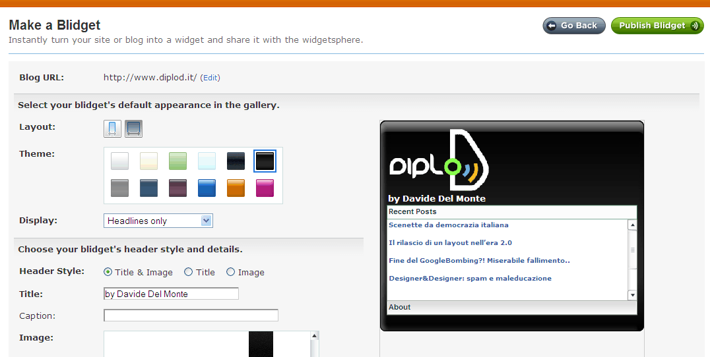Viewport: 710px width, 357px height.
Task: Click the Title field with by Davide Del Monte
Action: coord(171,294)
